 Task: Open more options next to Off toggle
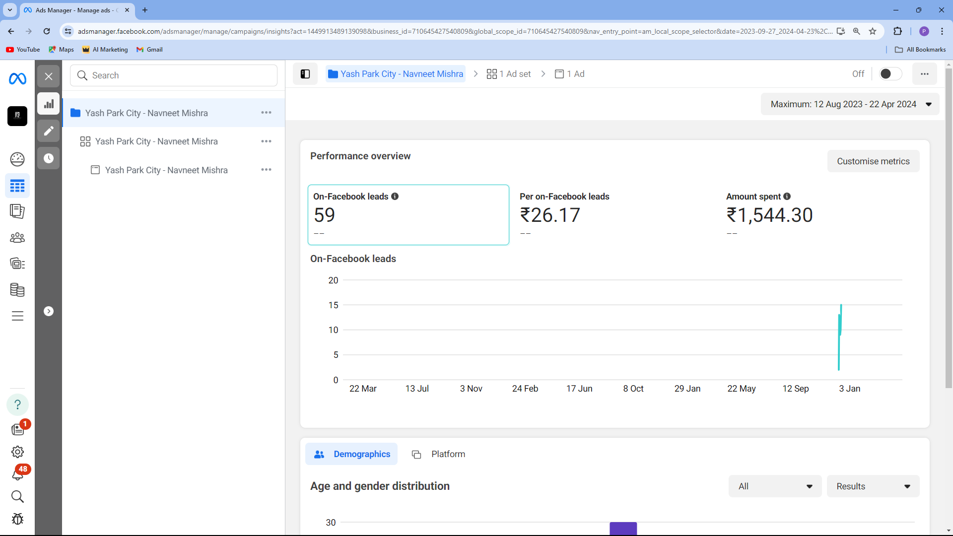coord(924,74)
